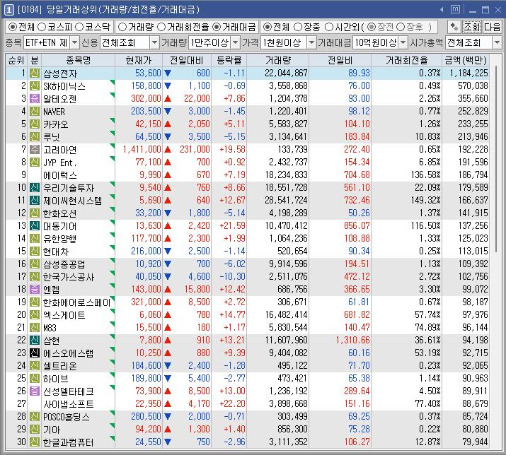The image size is (506, 455).
Task: Select the 사이냅소프트 stock row name
Action: [68, 404]
